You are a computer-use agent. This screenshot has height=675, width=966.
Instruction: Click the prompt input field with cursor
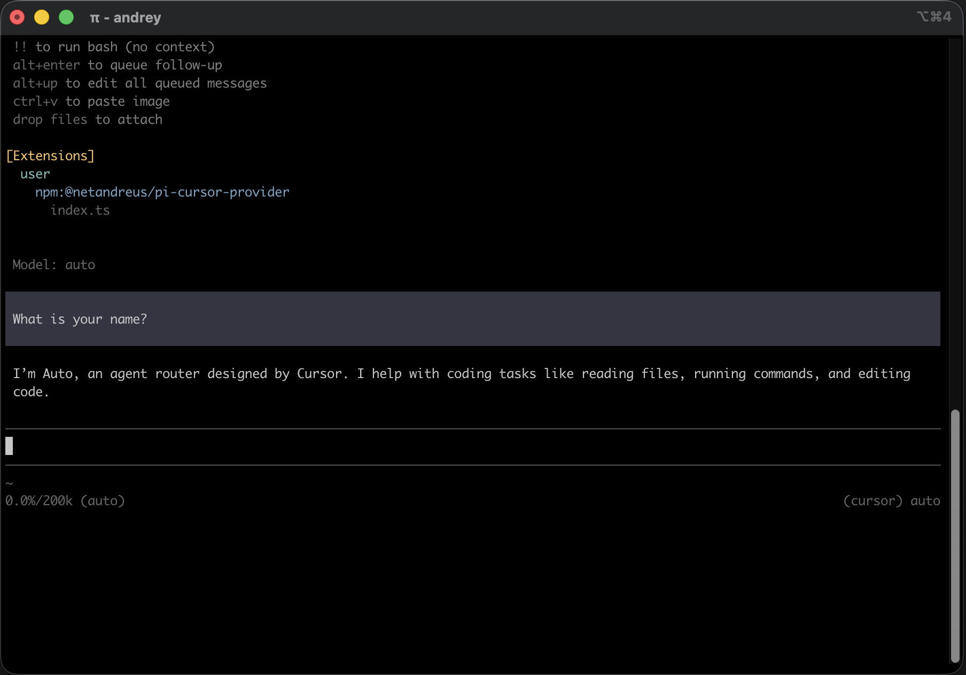pos(473,446)
